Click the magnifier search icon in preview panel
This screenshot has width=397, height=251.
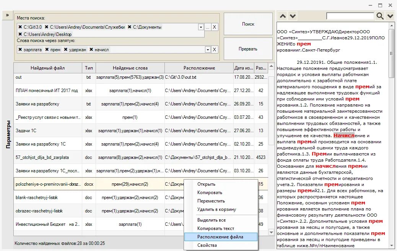[x=379, y=16]
